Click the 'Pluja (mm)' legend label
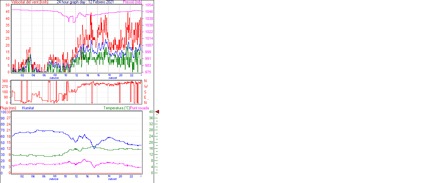Viewport: 424px width, 183px height. (x=8, y=108)
